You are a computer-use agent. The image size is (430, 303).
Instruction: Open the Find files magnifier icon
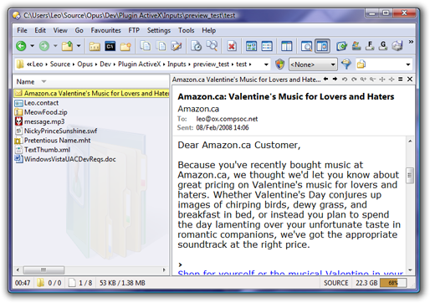(212, 46)
